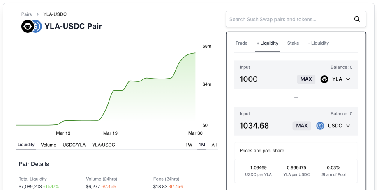Image resolution: width=377 pixels, height=190 pixels.
Task: Click the 1.03469 USDC per YLA price
Action: point(258,167)
